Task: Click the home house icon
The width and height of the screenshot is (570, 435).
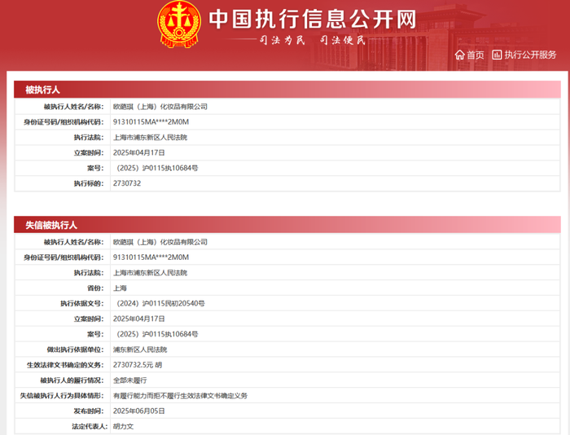Action: pos(459,55)
